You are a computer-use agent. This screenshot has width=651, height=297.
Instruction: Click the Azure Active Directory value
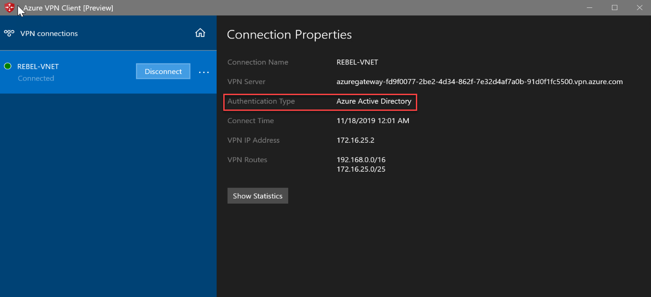374,101
